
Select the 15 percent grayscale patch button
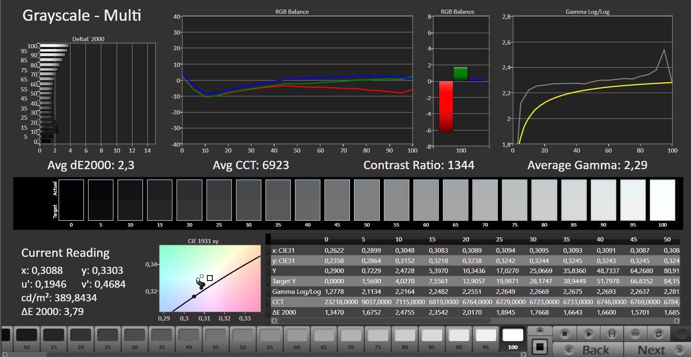click(54, 339)
